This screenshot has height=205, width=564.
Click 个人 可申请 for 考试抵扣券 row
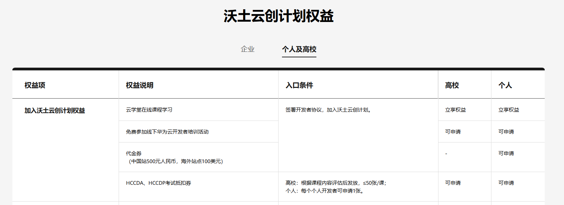[506, 183]
